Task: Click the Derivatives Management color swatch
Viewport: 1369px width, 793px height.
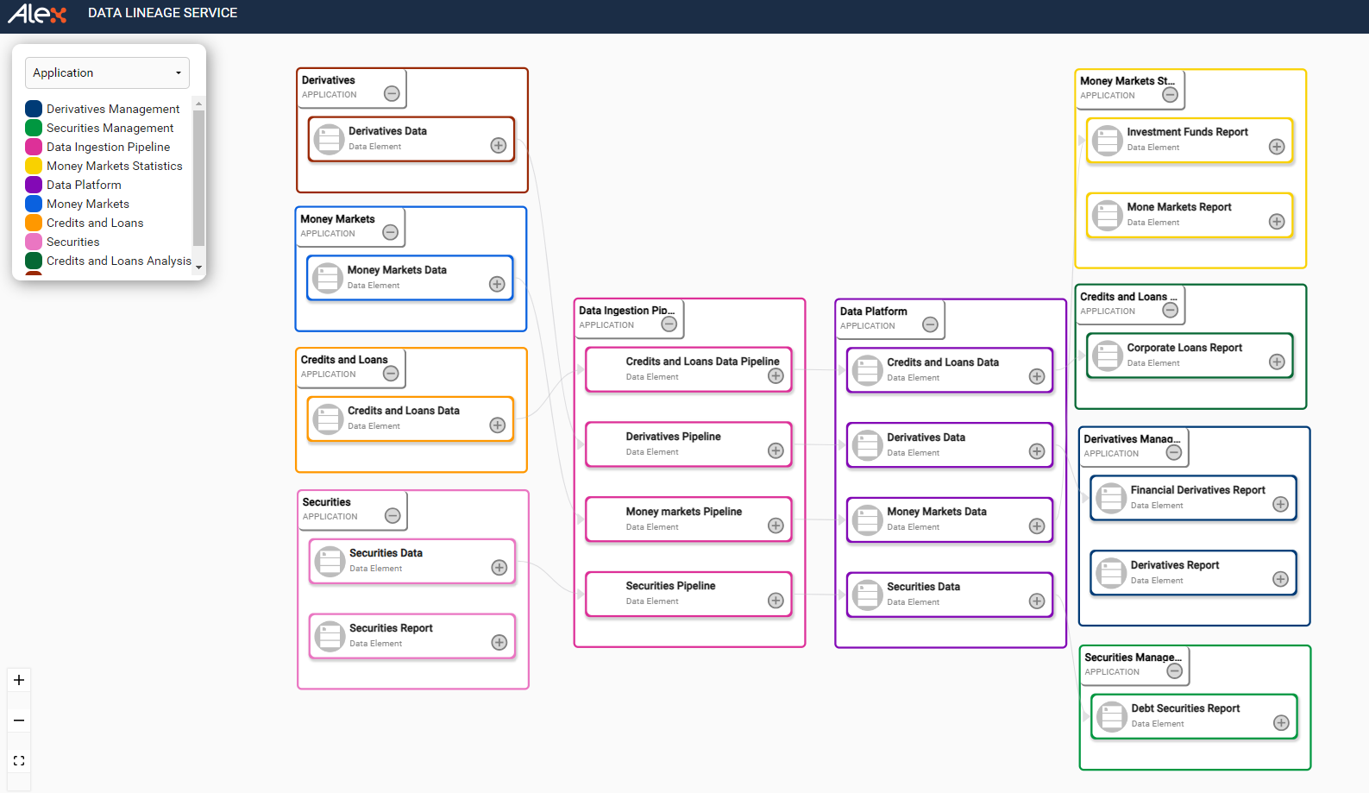Action: [x=34, y=109]
